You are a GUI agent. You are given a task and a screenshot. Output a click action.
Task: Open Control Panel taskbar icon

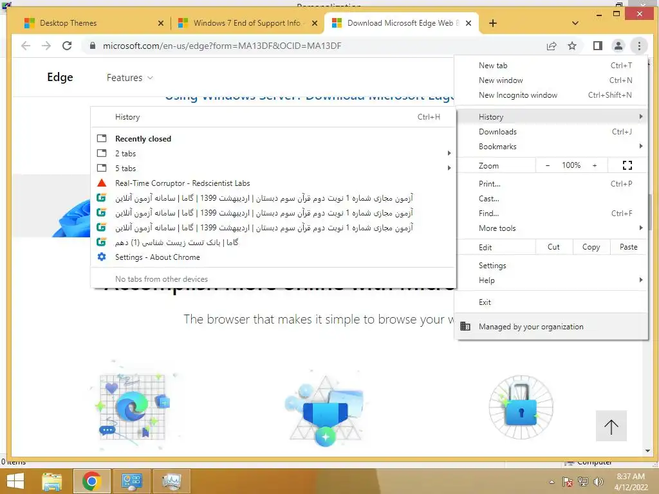coord(132,481)
